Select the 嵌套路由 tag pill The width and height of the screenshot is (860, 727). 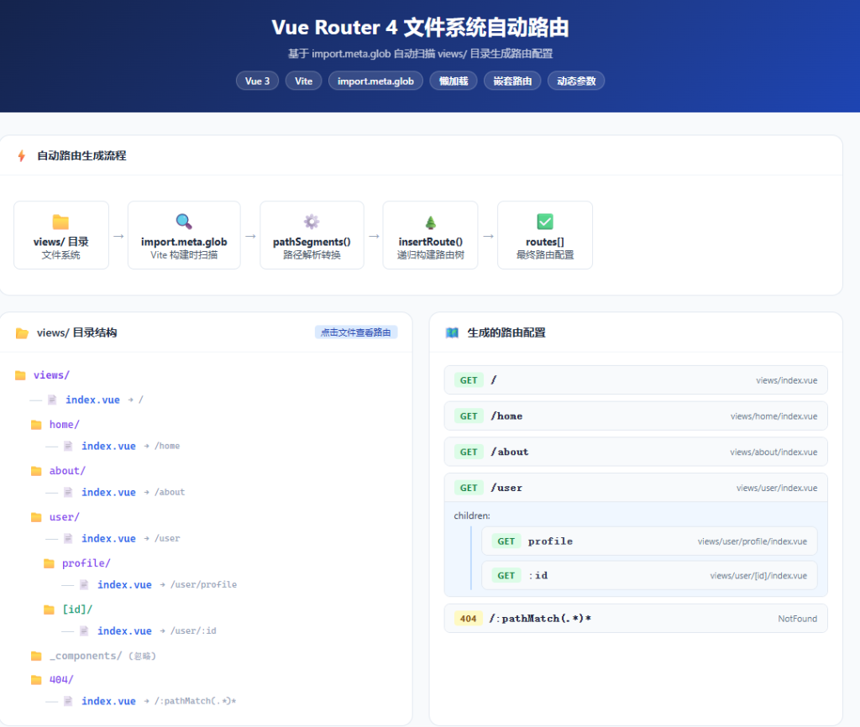(512, 81)
